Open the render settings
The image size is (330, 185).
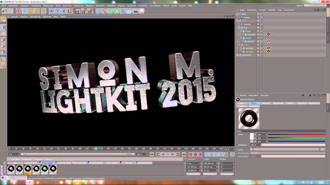click(x=90, y=11)
